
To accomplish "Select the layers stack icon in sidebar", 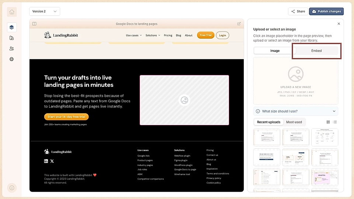I will point(12,27).
